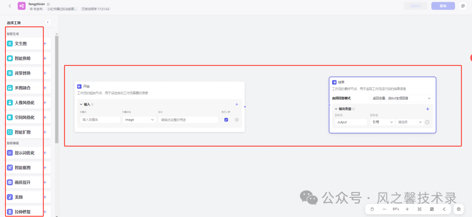Image resolution: width=472 pixels, height=217 pixels.
Task: Add the 美颜 node with plus
Action: click(x=45, y=197)
